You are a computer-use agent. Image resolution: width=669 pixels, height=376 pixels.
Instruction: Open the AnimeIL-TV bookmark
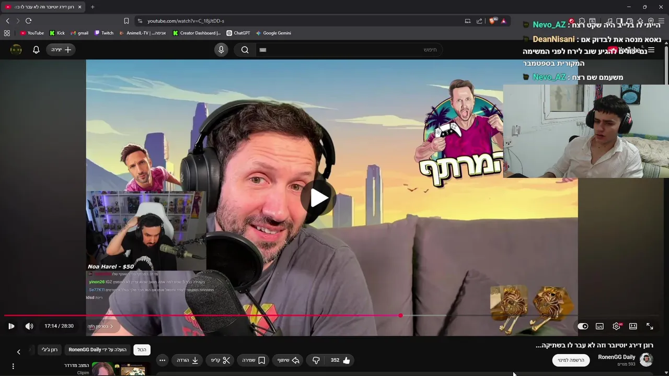point(143,33)
